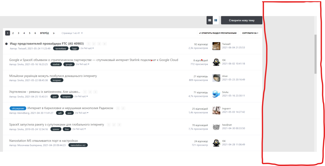Open topic "Nanostation M5 отваливается порт в настройках"
325x166 pixels.
[x=44, y=141]
